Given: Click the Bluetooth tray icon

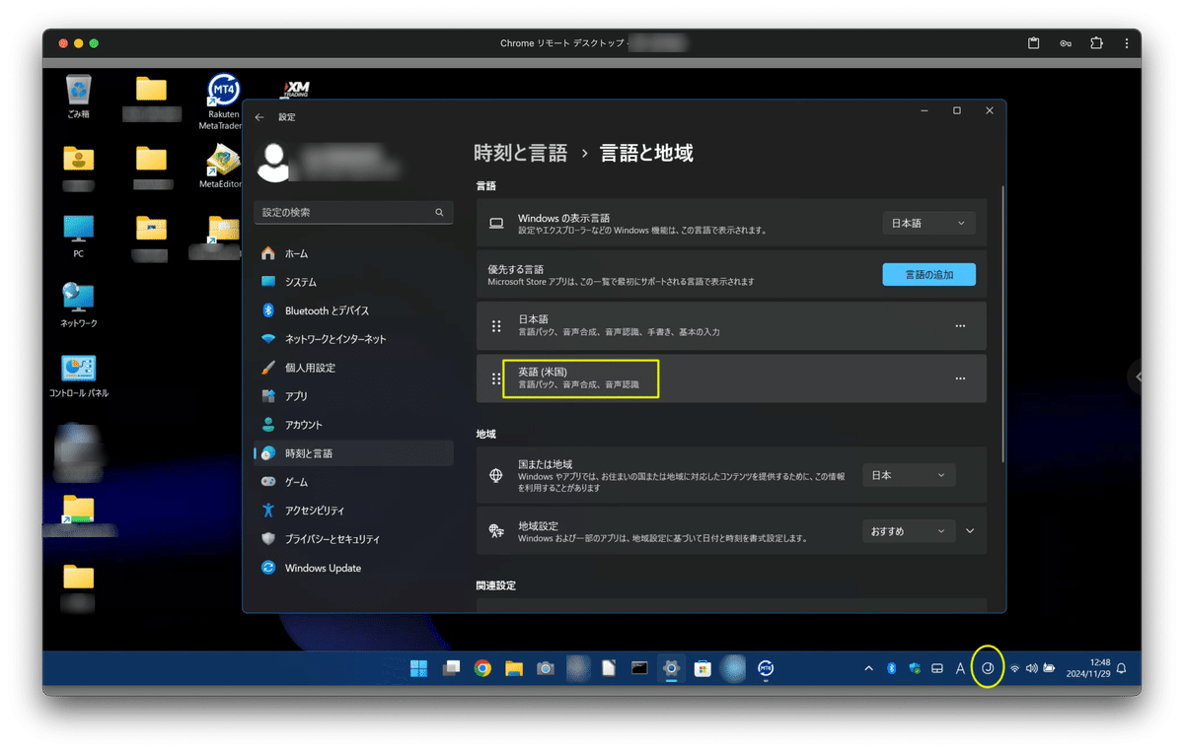Looking at the screenshot, I should (891, 668).
